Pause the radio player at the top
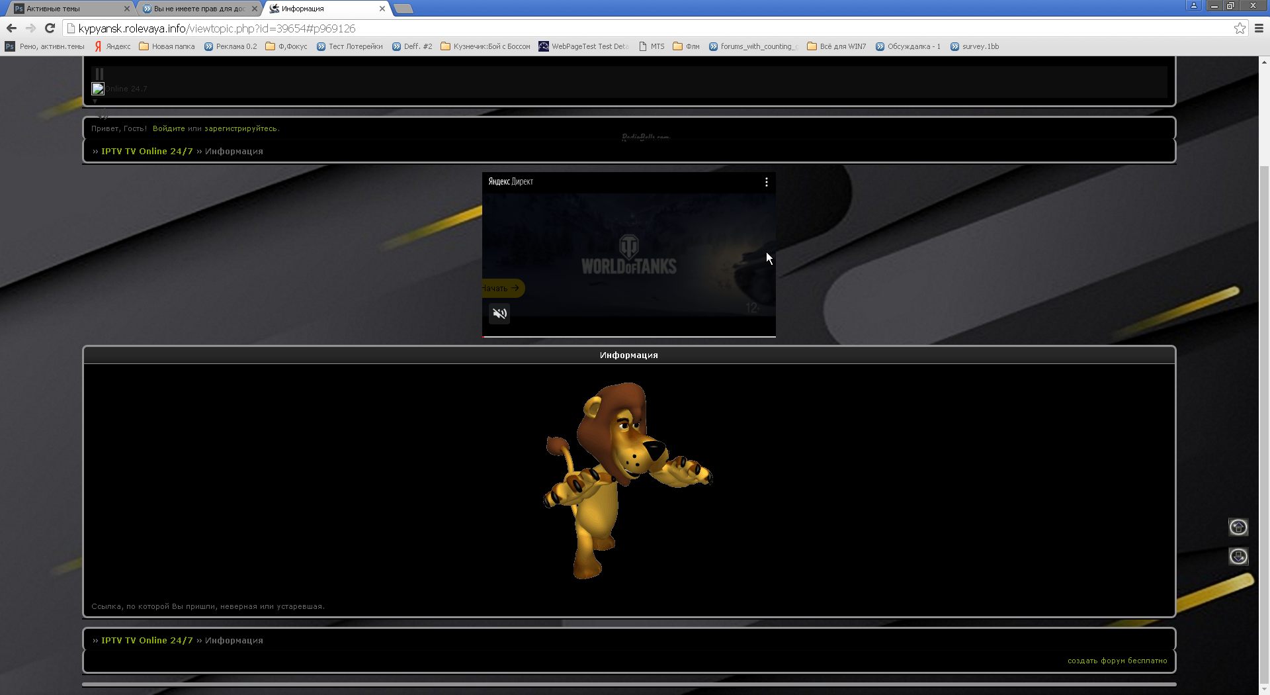This screenshot has height=695, width=1270. (99, 74)
